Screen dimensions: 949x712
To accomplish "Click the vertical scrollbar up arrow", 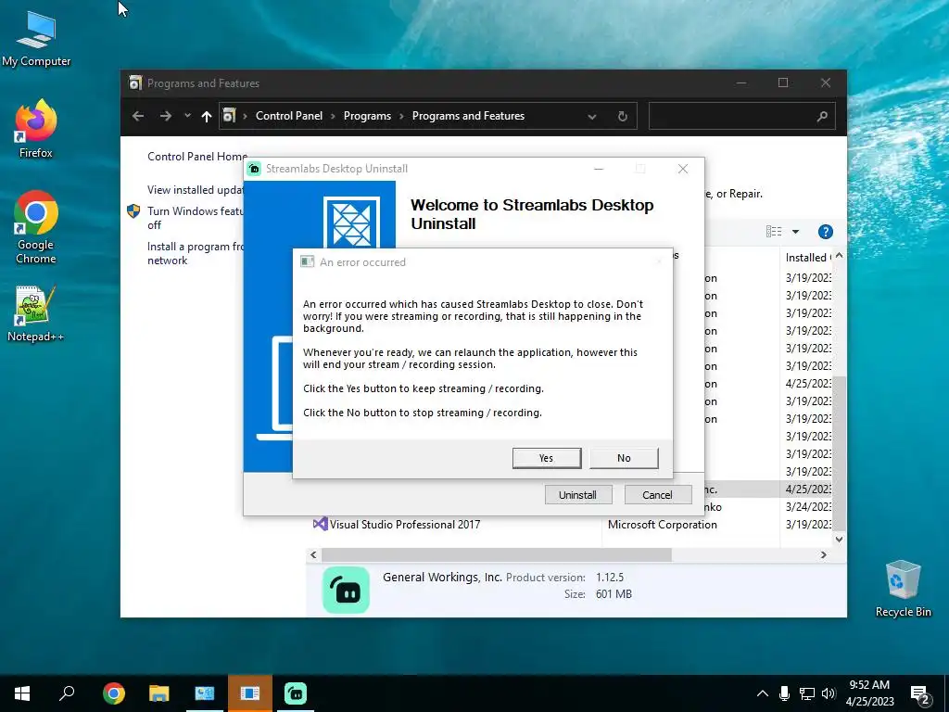I will click(839, 256).
